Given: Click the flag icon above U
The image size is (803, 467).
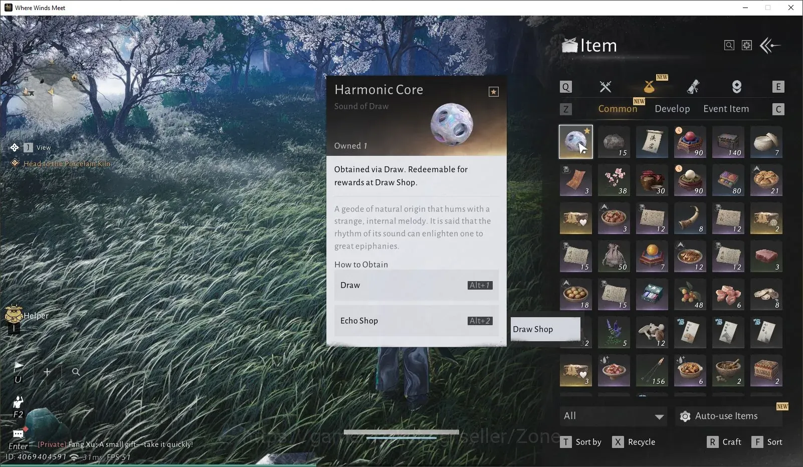Looking at the screenshot, I should pyautogui.click(x=18, y=366).
